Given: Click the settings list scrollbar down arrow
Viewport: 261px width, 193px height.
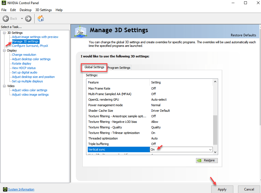Looking at the screenshot, I should click(x=215, y=151).
